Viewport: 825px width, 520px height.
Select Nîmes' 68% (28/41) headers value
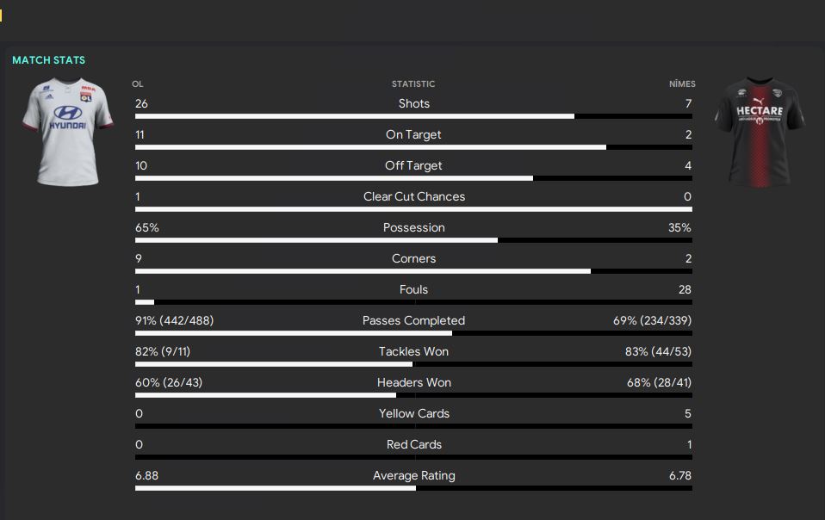[659, 382]
